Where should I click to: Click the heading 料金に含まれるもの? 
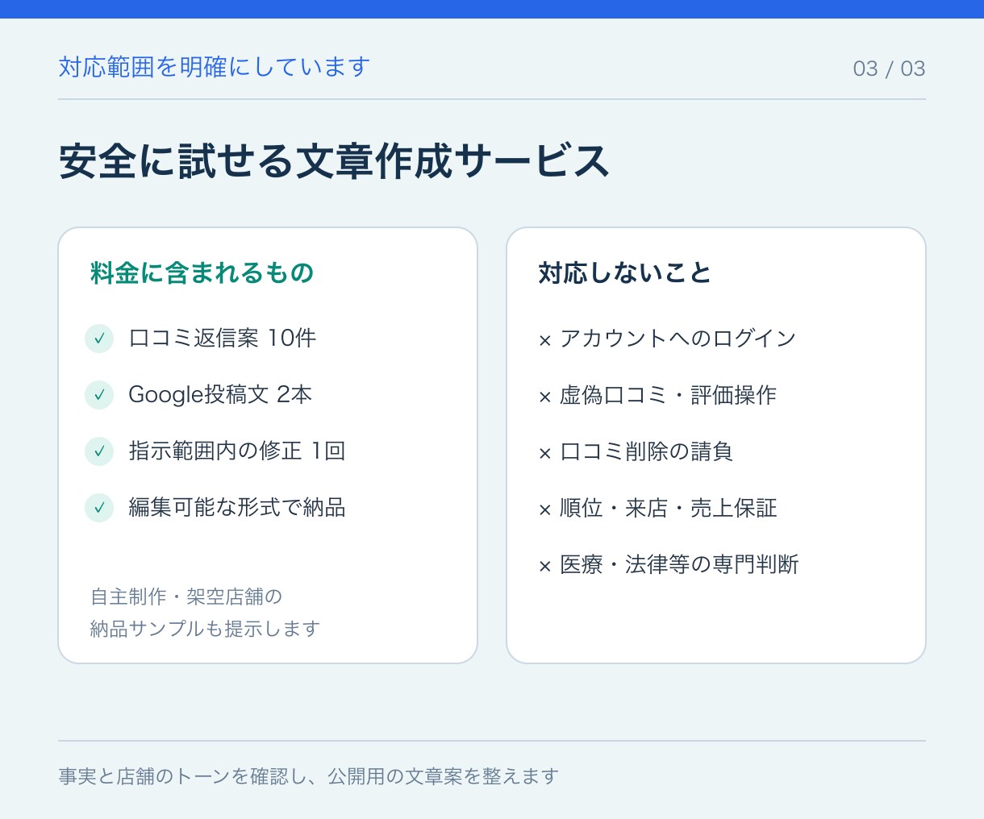tap(202, 273)
